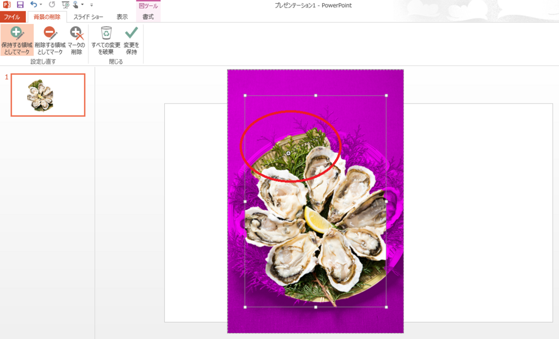
Task: Switch to the 表示 (View) tab
Action: tap(121, 17)
